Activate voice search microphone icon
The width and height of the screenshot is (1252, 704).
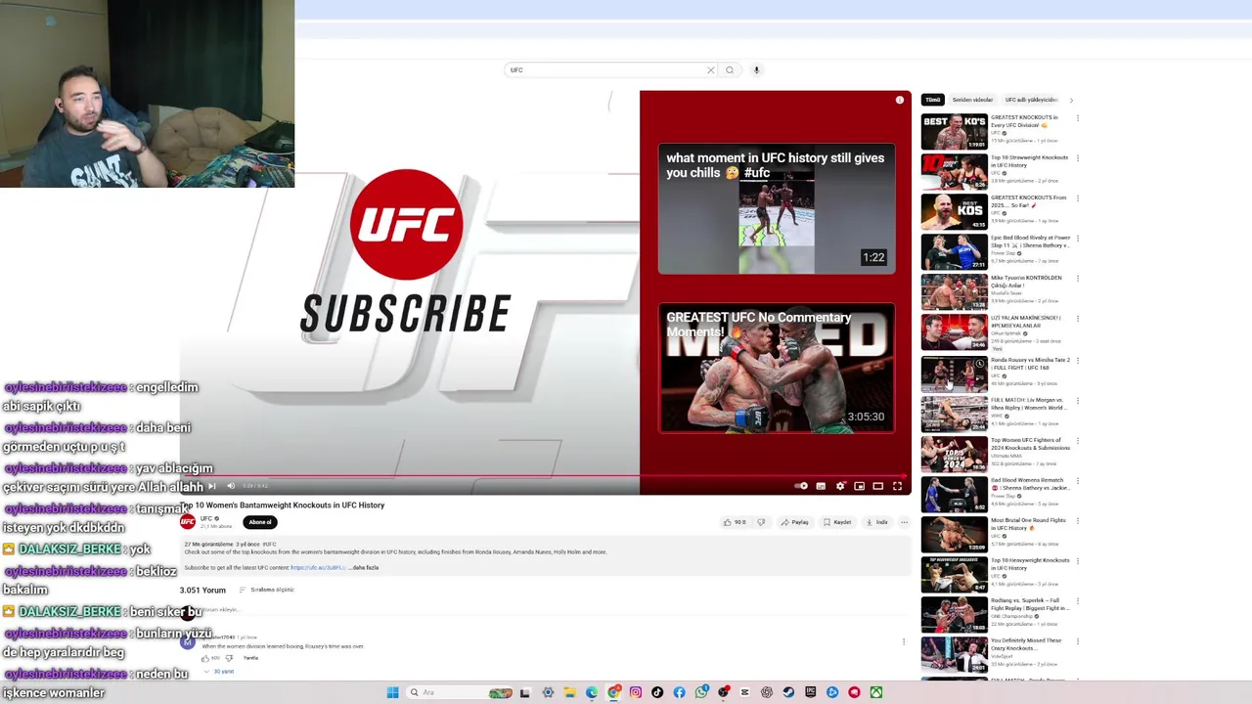click(x=756, y=70)
